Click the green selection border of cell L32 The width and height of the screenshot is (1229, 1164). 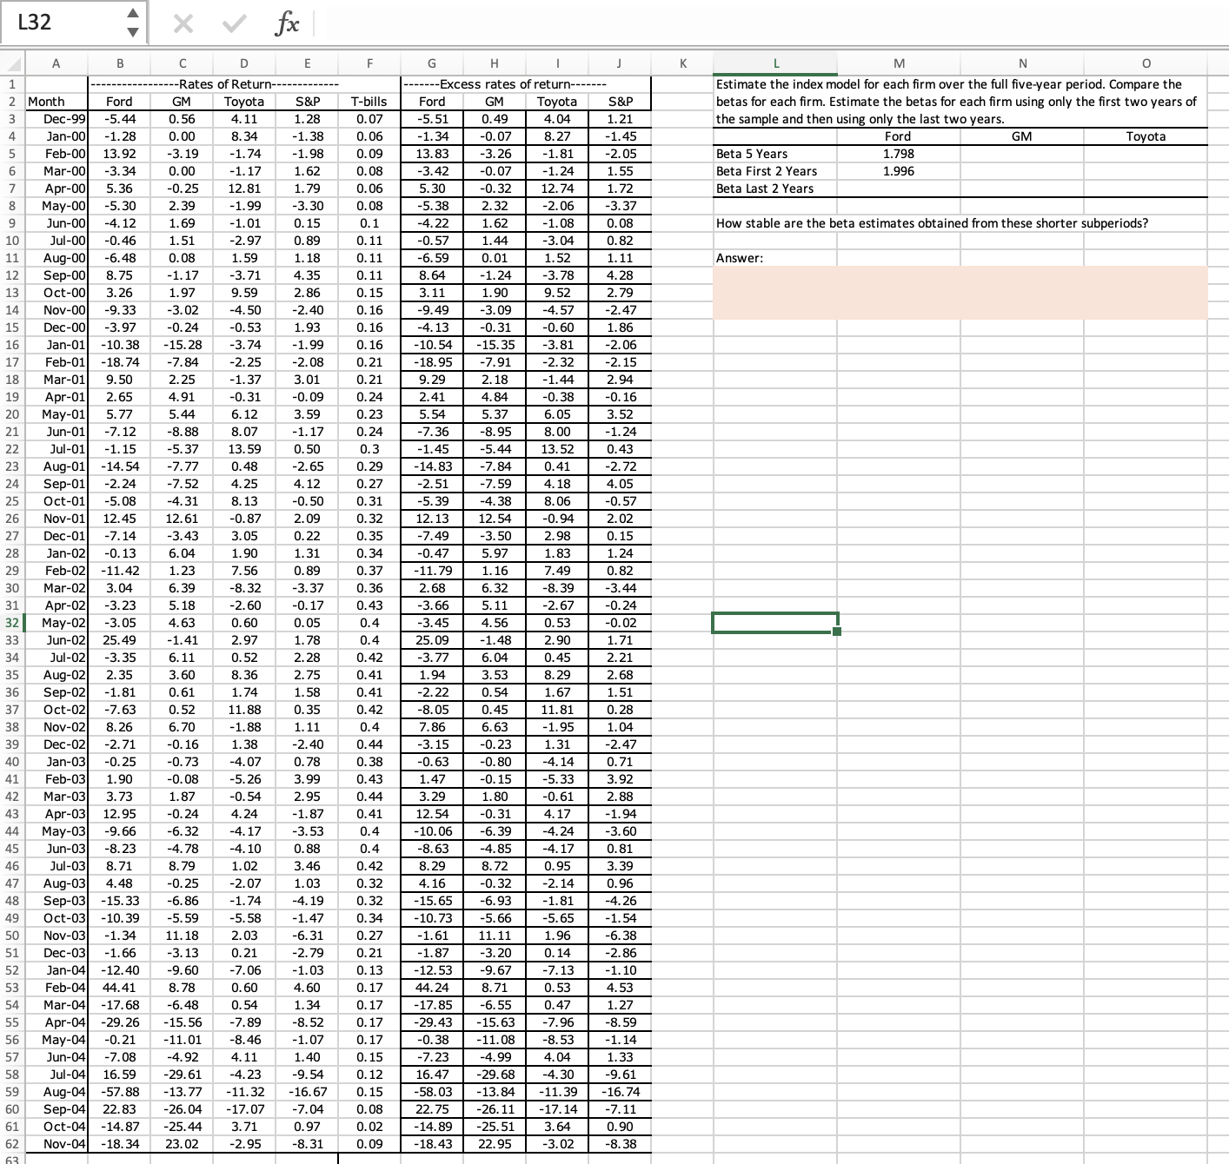point(774,613)
